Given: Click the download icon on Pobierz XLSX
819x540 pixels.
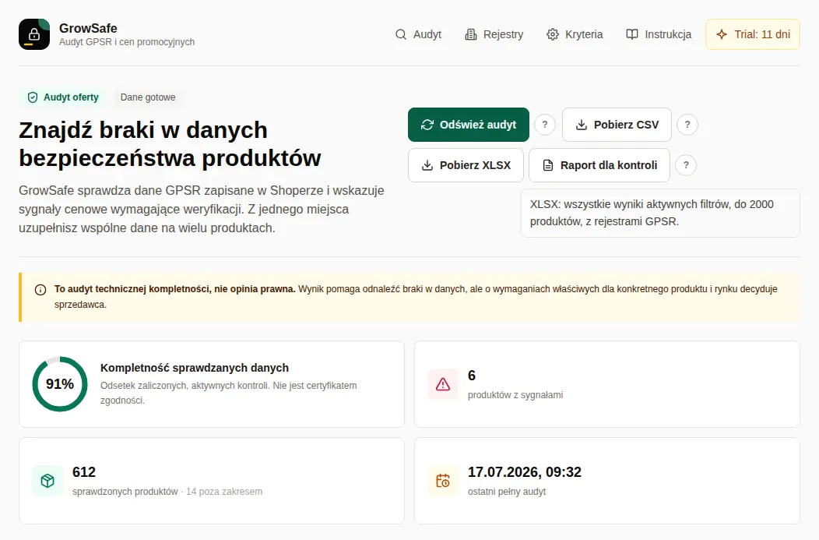Looking at the screenshot, I should tap(427, 165).
